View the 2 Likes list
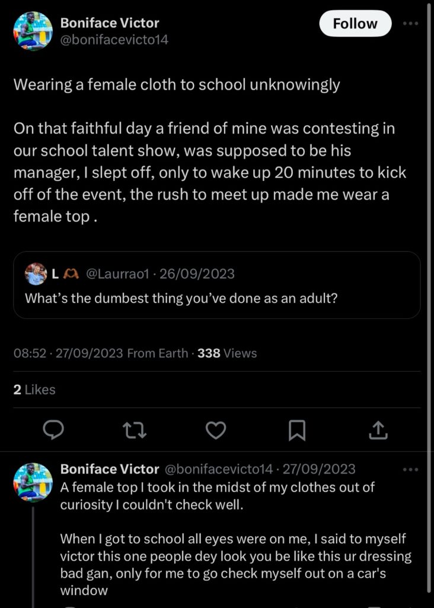Screen dimensions: 434x608 point(34,389)
